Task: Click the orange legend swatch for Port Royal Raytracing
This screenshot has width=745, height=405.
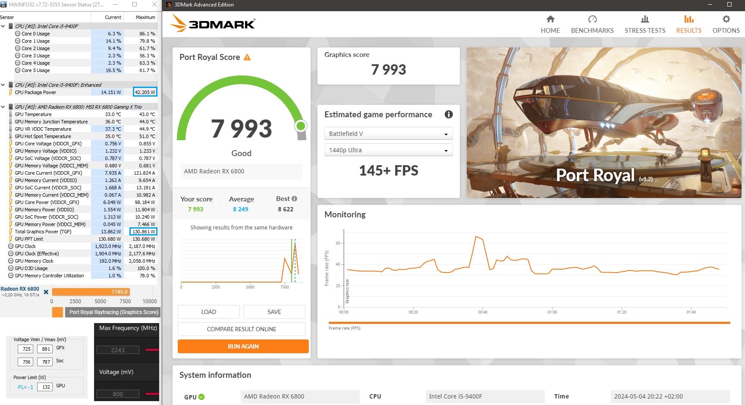Action: click(57, 312)
